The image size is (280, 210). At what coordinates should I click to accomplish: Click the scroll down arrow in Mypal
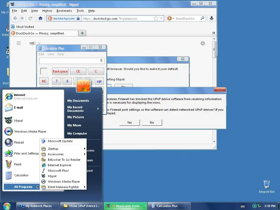214,142
